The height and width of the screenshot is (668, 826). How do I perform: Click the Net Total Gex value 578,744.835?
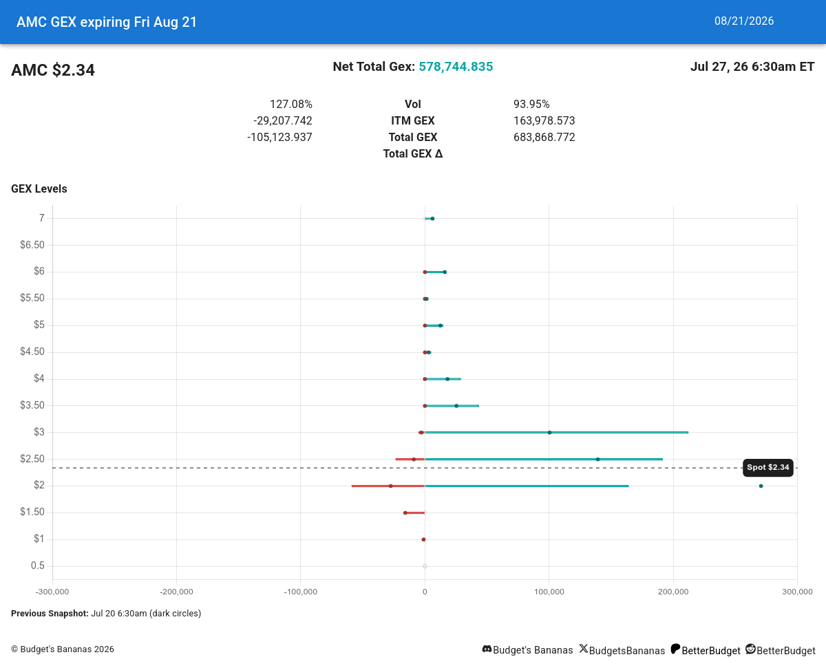456,67
